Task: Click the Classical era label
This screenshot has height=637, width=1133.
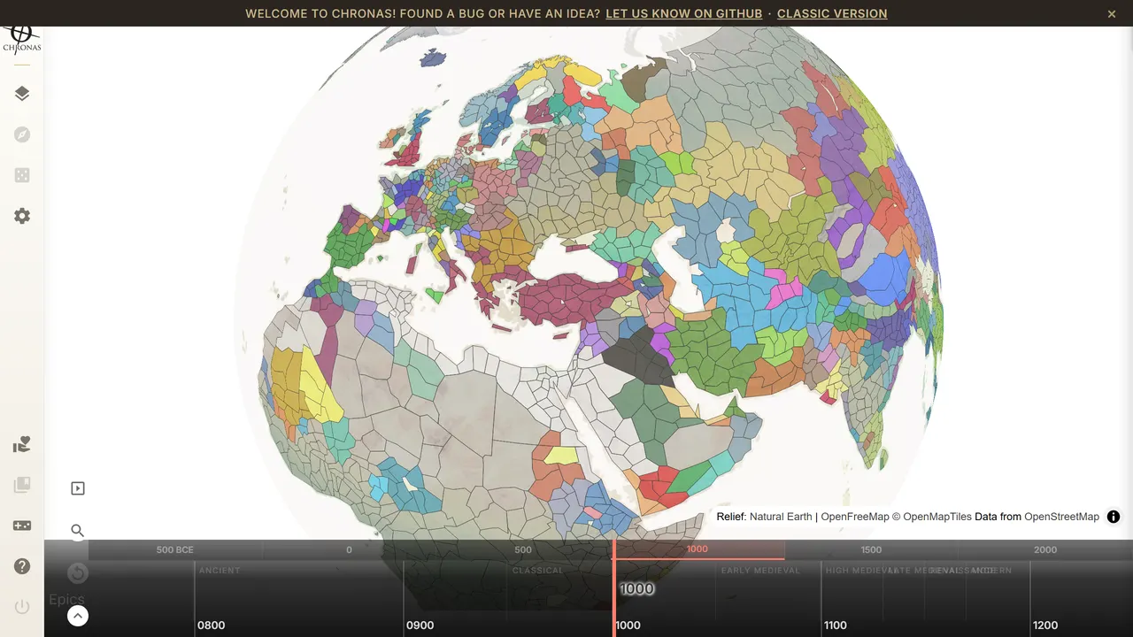Action: 537,571
